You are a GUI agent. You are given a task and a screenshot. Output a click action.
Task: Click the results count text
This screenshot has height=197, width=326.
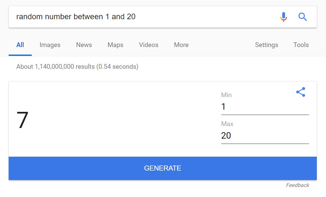point(77,67)
